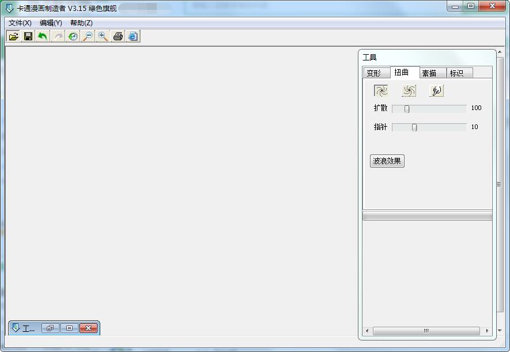Viewport: 510px width, 352px height.
Task: Switch to the 变形 tab
Action: [x=377, y=73]
